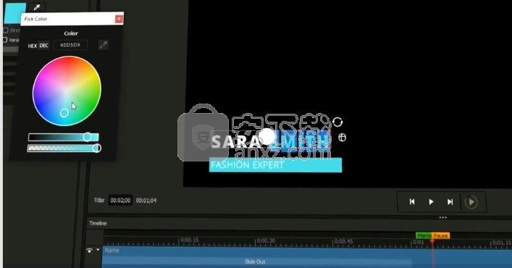Toggle the eye visibility icon for Name track
Screen dimensions: 512x268
89,251
